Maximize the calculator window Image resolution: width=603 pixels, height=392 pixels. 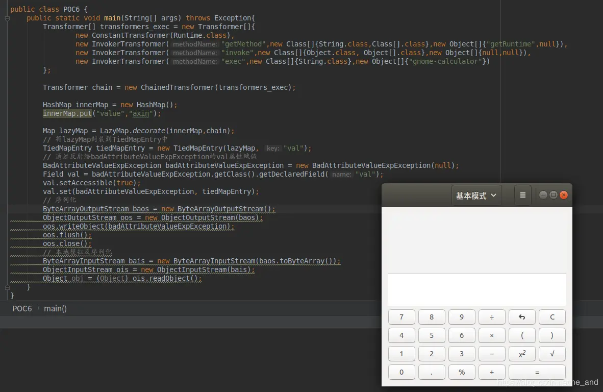554,195
